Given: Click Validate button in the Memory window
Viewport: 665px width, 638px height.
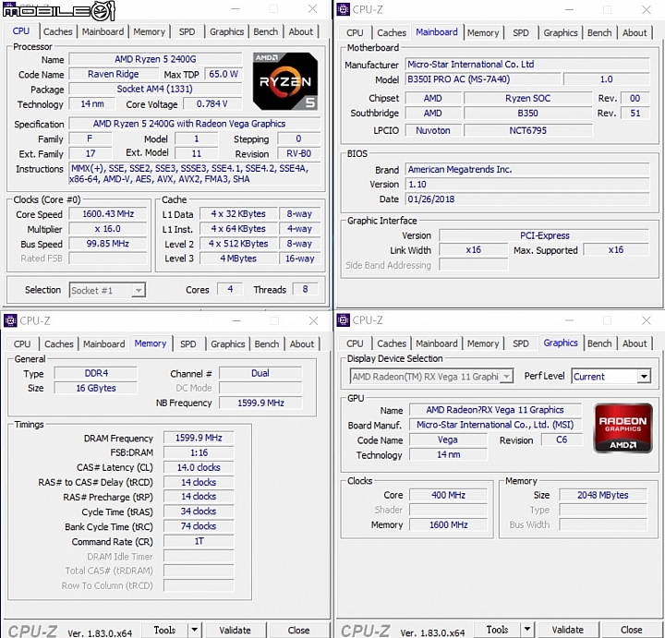Looking at the screenshot, I should [x=235, y=630].
